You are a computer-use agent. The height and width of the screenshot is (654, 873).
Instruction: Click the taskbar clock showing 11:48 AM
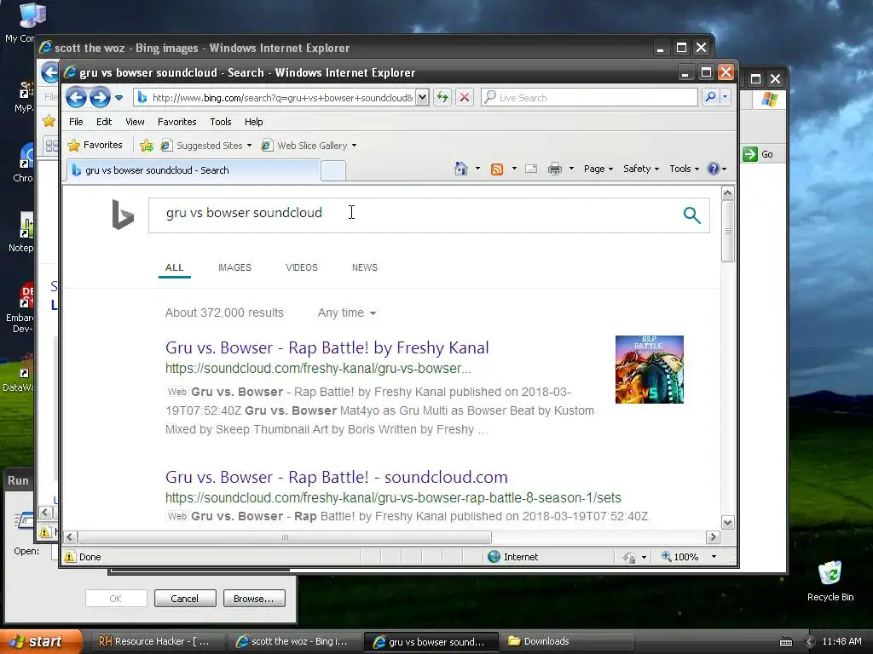[841, 641]
